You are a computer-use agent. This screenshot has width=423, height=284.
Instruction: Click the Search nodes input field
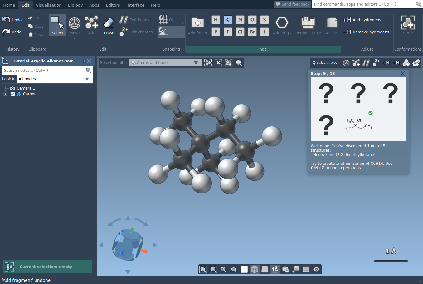tap(44, 71)
